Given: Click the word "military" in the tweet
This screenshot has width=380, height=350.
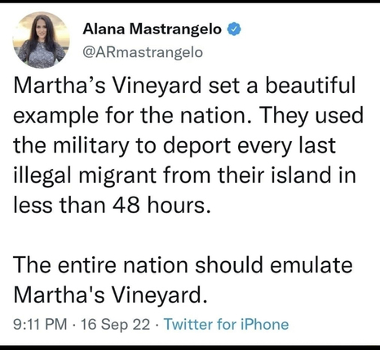Looking at the screenshot, I should point(91,146).
